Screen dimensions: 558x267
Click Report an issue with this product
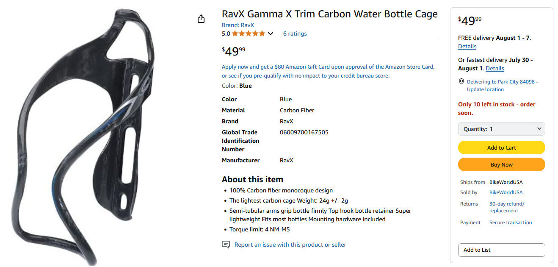click(290, 245)
